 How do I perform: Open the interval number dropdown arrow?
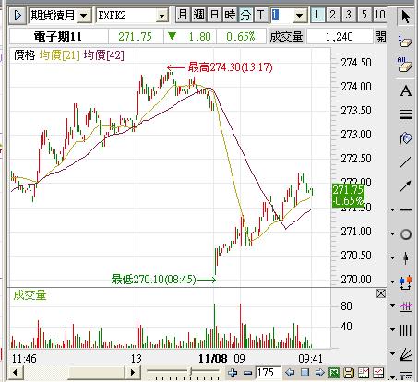[x=299, y=16]
